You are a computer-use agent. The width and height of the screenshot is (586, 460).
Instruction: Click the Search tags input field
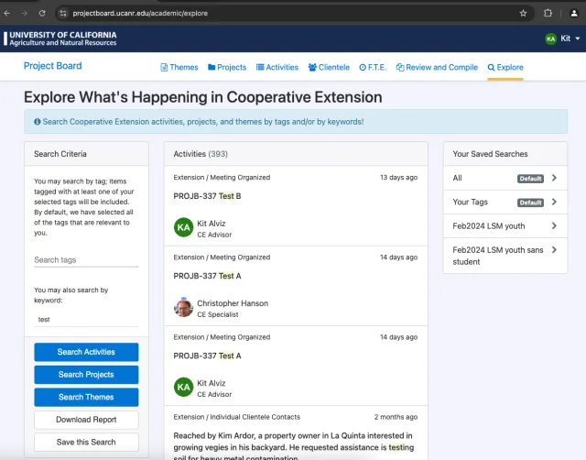point(86,260)
